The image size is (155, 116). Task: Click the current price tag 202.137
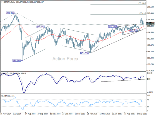pyautogui.click(x=150, y=23)
